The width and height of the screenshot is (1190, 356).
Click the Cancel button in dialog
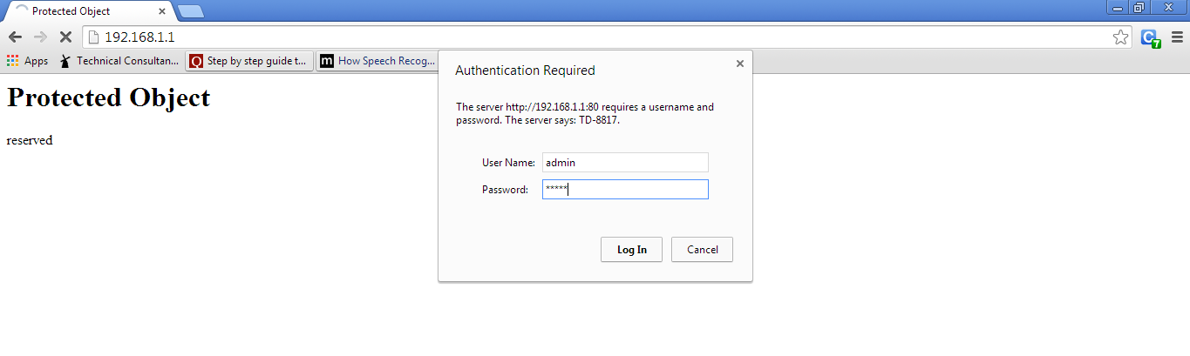click(702, 250)
